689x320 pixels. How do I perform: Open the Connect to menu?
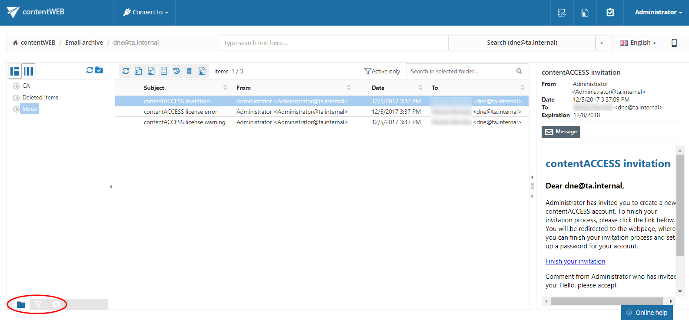[x=145, y=12]
